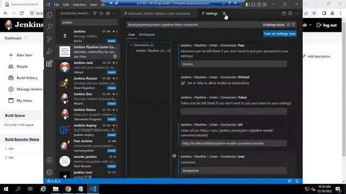Open the Explorer view in activity bar

click(x=49, y=15)
